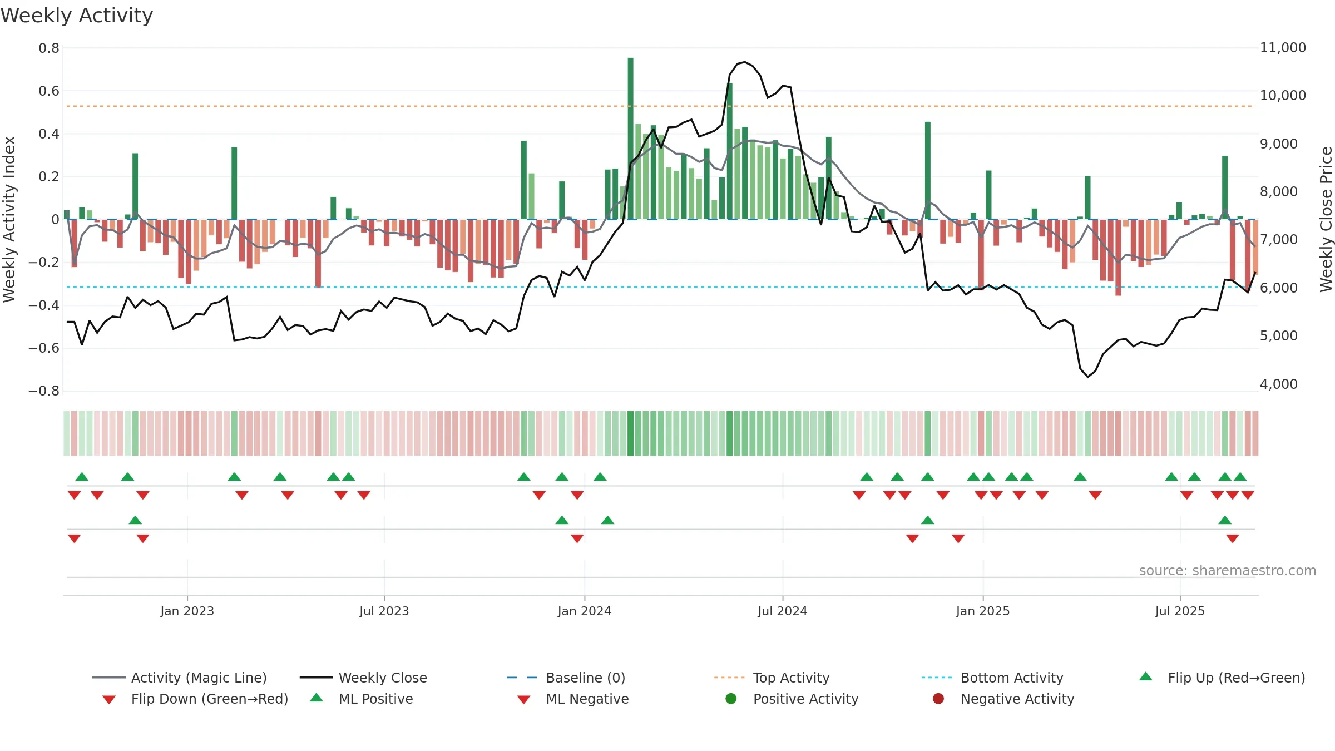Toggle the Baseline (0) legend entry
1335x751 pixels.
tap(566, 678)
